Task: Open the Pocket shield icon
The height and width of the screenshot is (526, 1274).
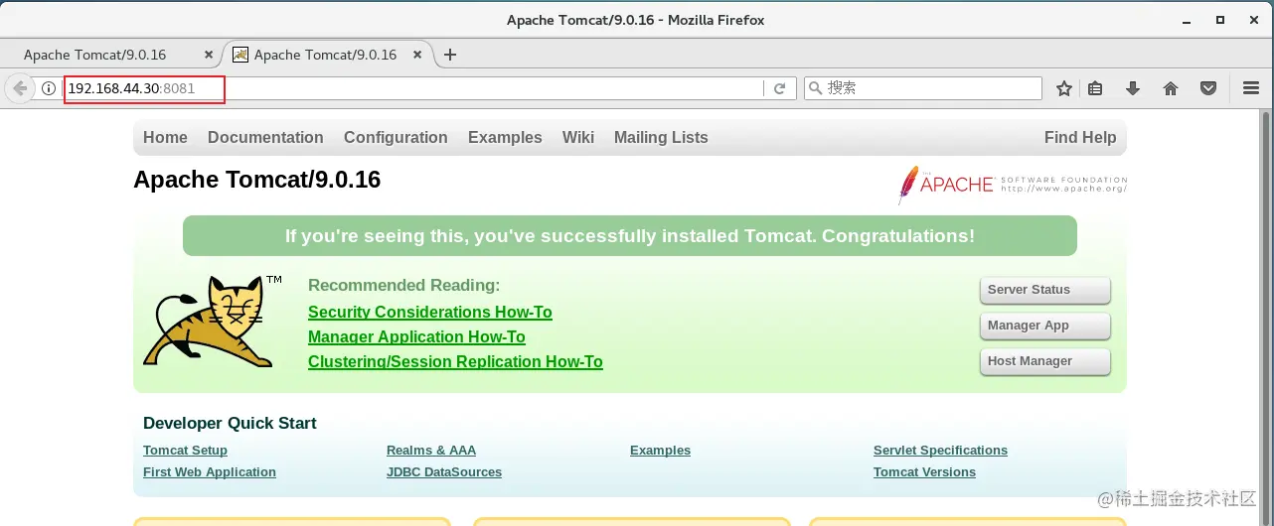Action: click(x=1208, y=88)
